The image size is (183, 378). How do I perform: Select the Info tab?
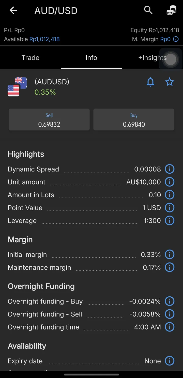click(x=91, y=58)
